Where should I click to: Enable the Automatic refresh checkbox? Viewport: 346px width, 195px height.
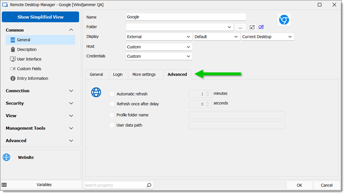click(x=112, y=94)
